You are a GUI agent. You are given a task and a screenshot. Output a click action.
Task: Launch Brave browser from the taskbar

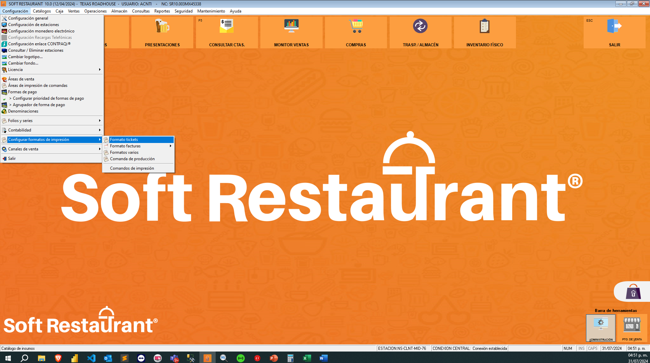click(x=58, y=358)
